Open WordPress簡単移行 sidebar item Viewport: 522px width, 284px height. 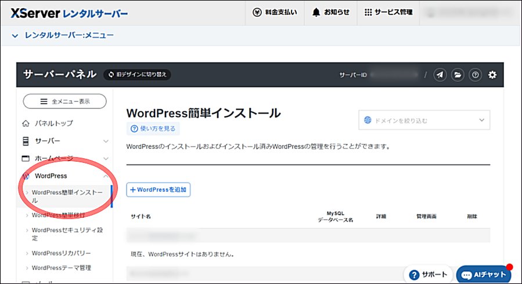coord(58,215)
